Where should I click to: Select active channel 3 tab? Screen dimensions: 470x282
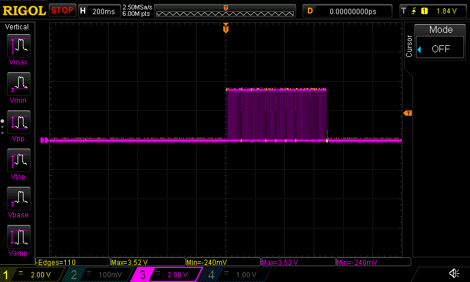167,274
